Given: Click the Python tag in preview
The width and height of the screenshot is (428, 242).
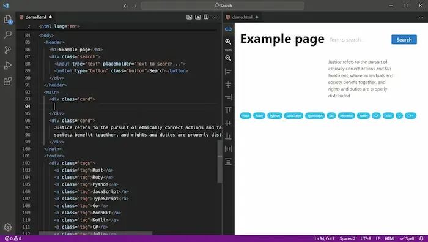Looking at the screenshot, I should pos(275,116).
